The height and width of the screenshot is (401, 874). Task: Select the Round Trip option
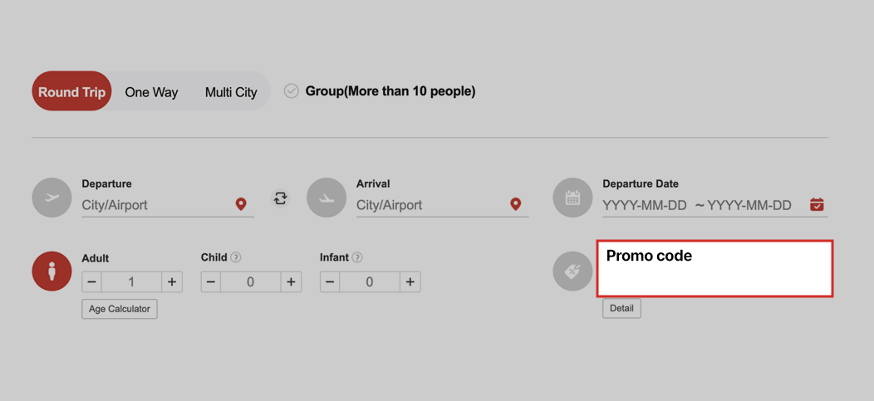(72, 91)
